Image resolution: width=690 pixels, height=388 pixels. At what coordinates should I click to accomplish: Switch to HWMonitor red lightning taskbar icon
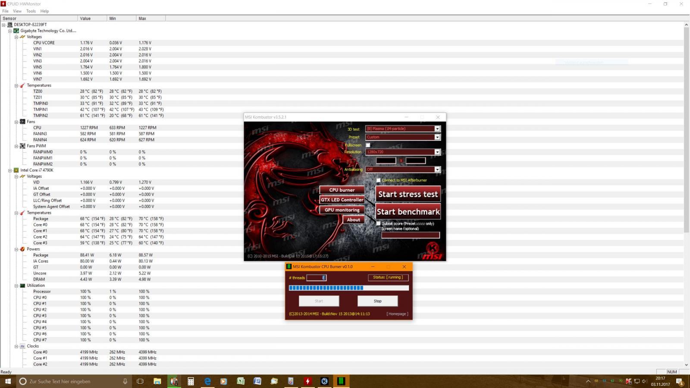(x=307, y=382)
